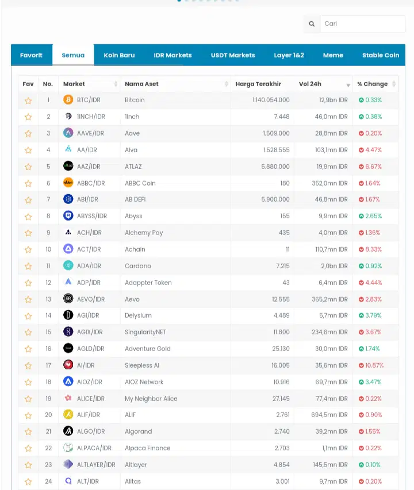Star the AA/IDR market
Screen dimensions: 414x490
click(x=28, y=151)
